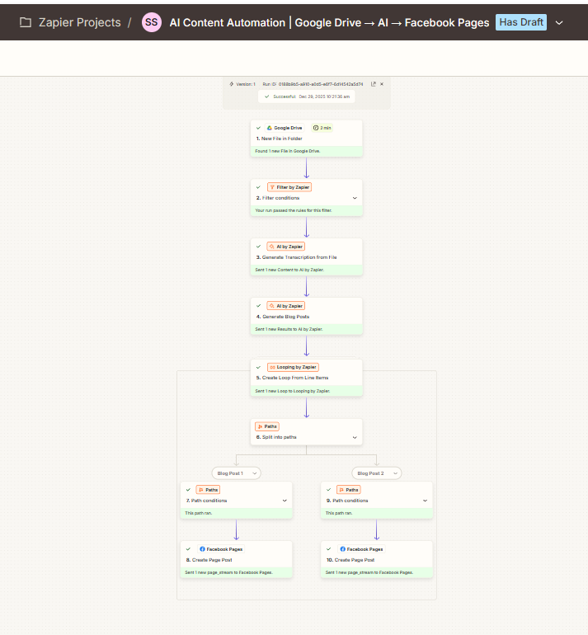Click the check mark on step 9
This screenshot has width=588, height=635.
pos(329,490)
